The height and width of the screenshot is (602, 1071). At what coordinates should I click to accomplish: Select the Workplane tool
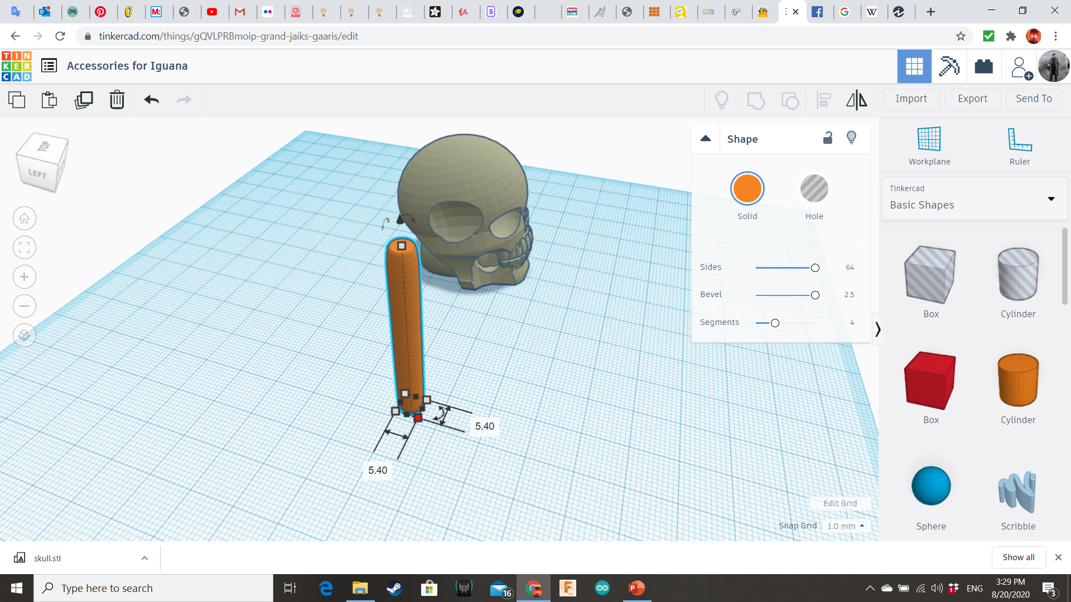929,146
